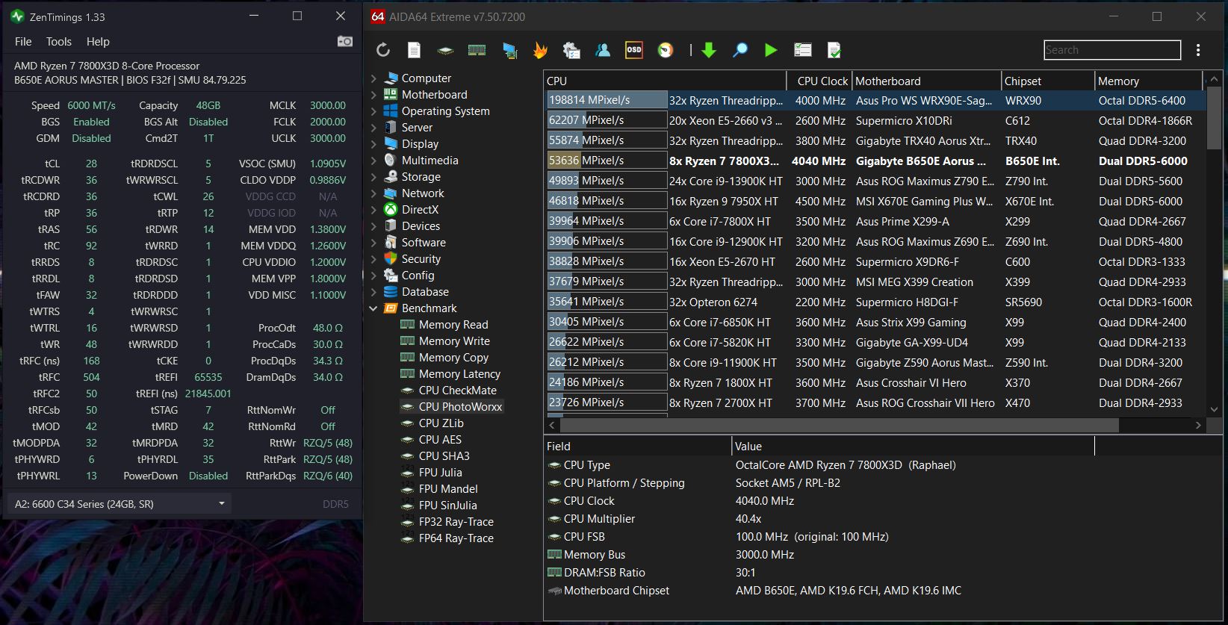This screenshot has height=625, width=1228.
Task: Collapse the Benchmark tree node
Action: coord(374,308)
